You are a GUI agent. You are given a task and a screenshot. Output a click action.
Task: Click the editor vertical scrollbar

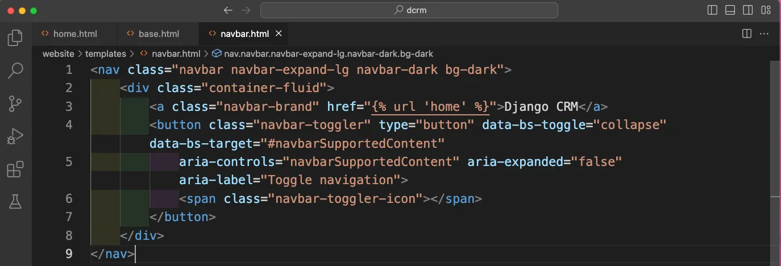776,163
